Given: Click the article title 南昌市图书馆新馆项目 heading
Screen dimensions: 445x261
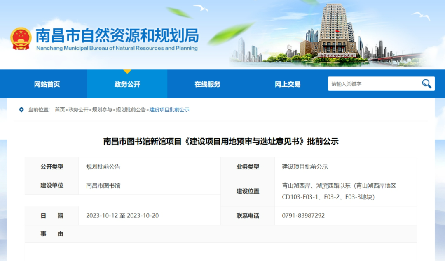Looking at the screenshot, I should point(221,141).
